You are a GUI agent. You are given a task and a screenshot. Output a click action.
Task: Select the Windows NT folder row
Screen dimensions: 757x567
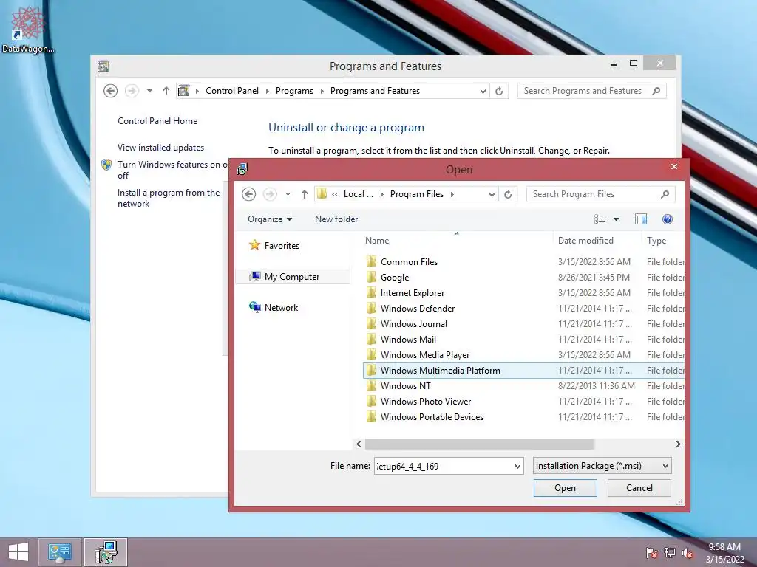[x=523, y=385]
